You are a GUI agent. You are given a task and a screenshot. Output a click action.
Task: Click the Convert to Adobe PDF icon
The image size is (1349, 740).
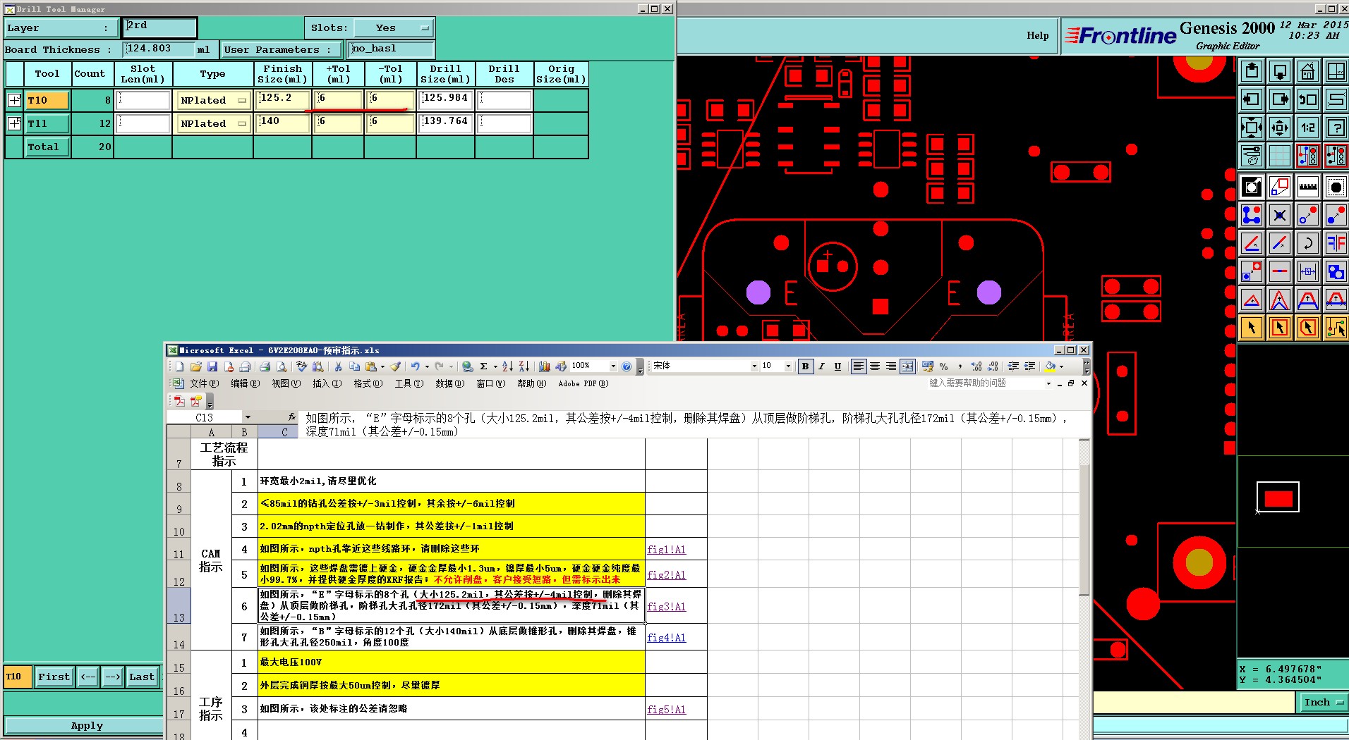coord(180,401)
